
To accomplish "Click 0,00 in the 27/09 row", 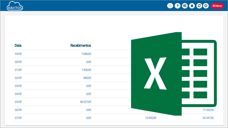I will [89, 118].
